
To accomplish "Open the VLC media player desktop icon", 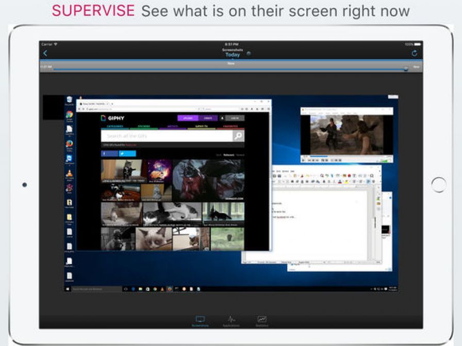I will 69,173.
